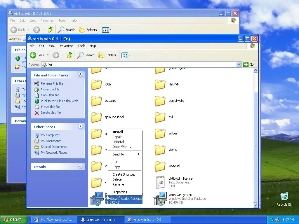The height and width of the screenshot is (224, 299).
Task: Select the NetKVM folder icon
Action: click(x=160, y=85)
